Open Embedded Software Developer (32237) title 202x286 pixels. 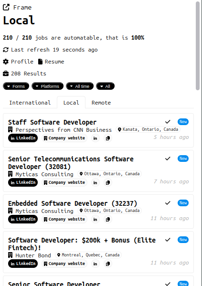coord(73,203)
